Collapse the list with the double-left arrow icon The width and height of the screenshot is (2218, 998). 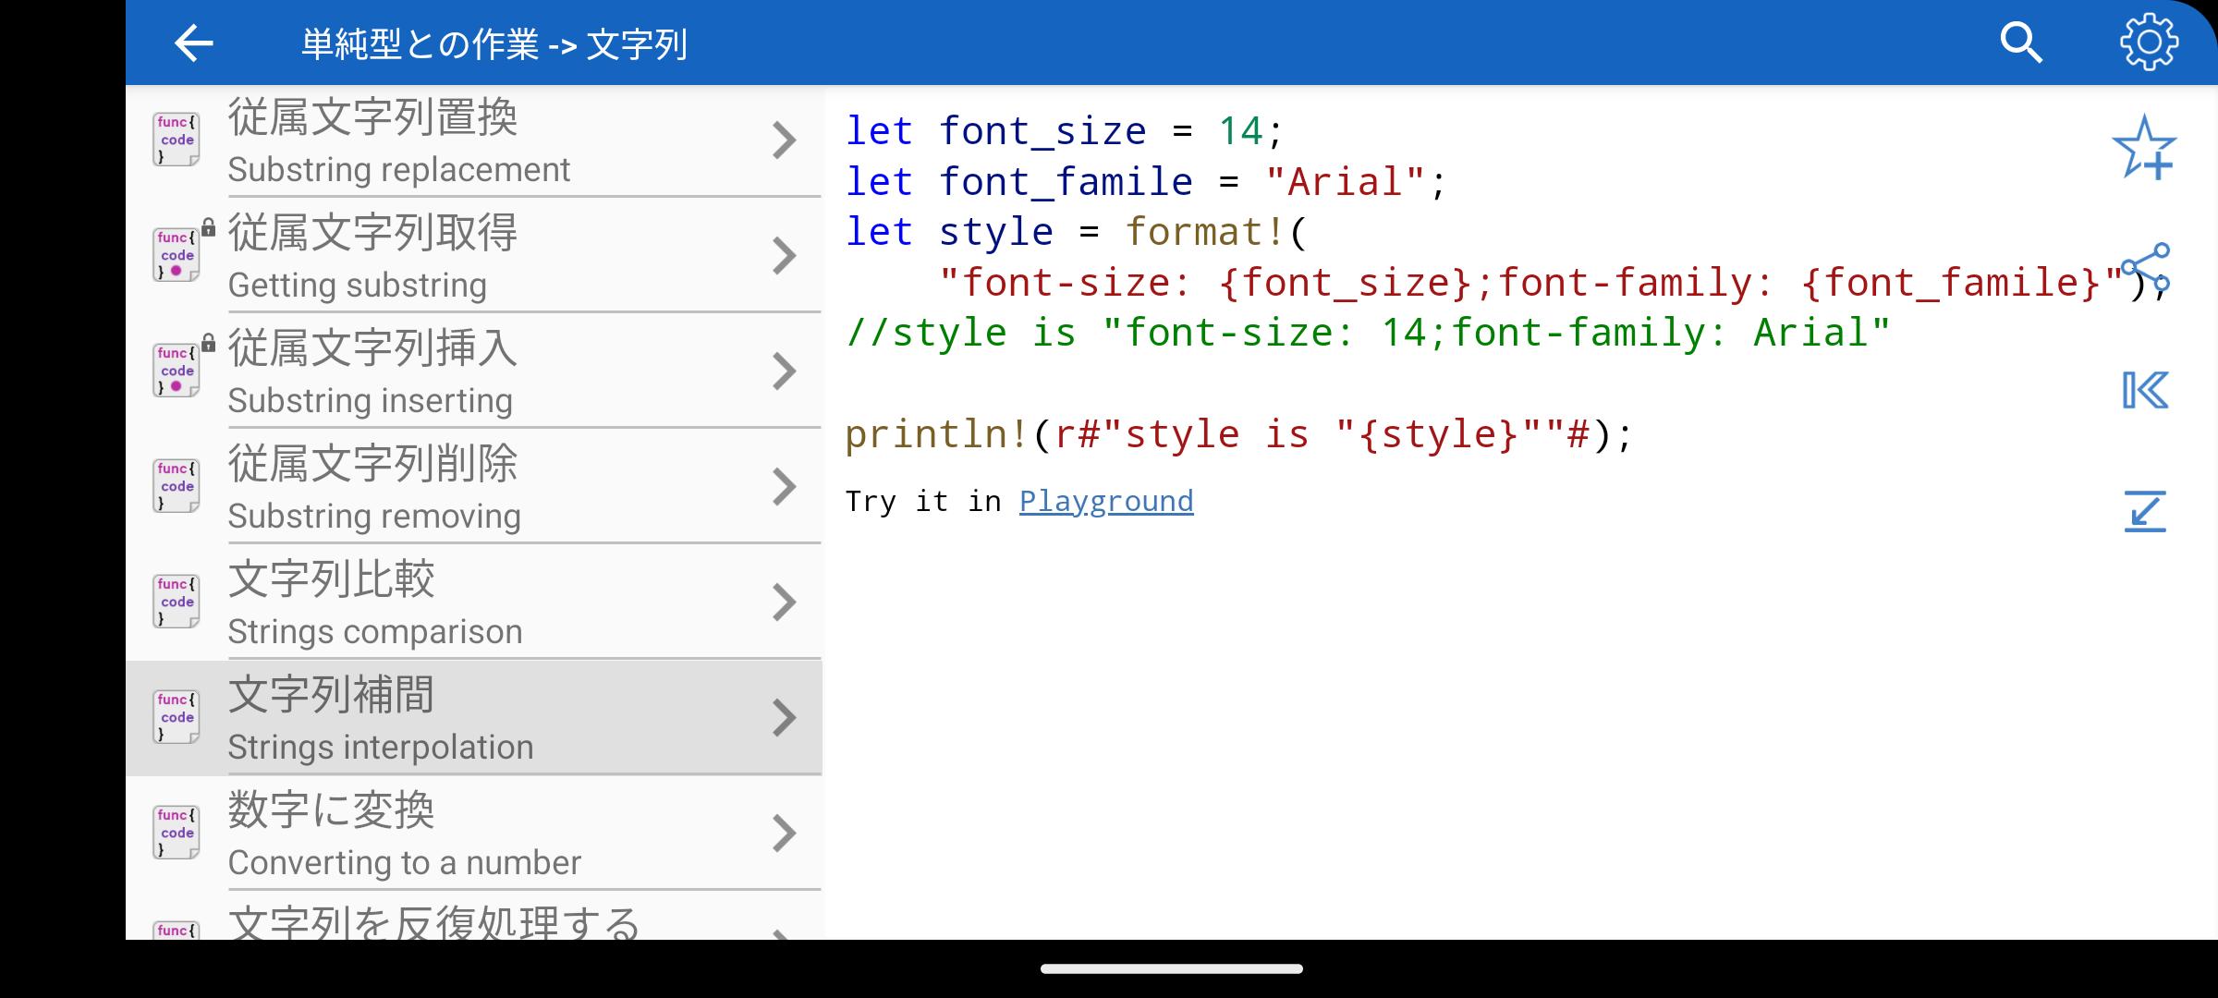pyautogui.click(x=2144, y=390)
